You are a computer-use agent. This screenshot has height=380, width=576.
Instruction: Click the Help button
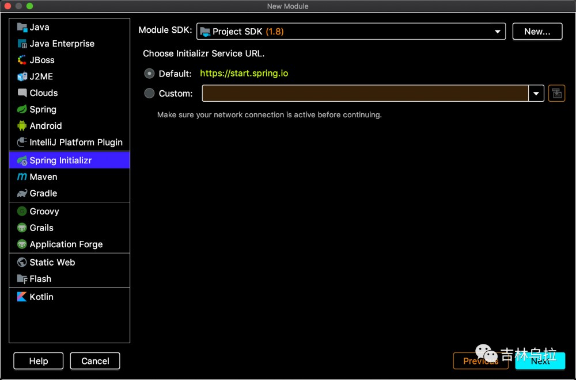coord(39,361)
